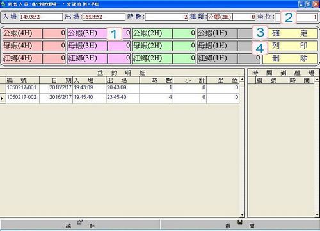Viewport: 320px width, 231px height.
Task: Click the 種類 type field showing 公蝦(2H)
Action: [x=220, y=17]
